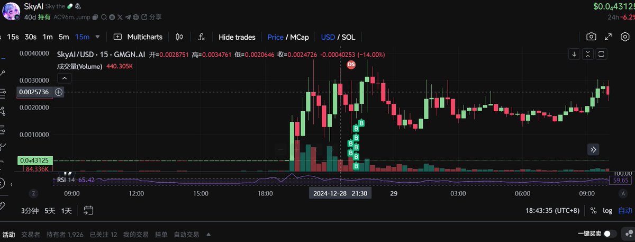Click Hide trades

point(237,37)
